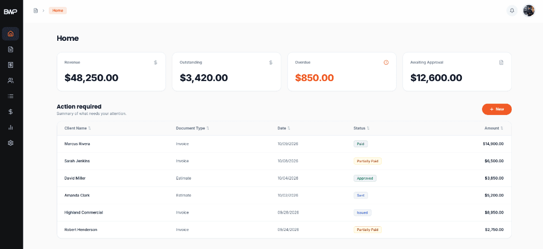
Task: Click the New button
Action: coord(496,109)
